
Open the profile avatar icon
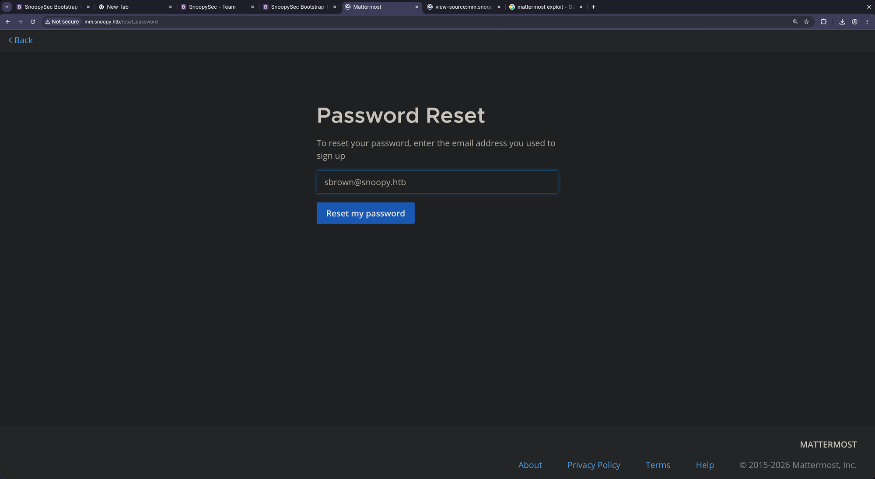(x=854, y=21)
